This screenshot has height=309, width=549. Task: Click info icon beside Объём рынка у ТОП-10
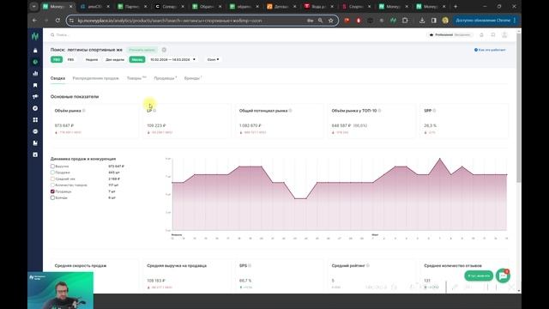(x=379, y=111)
